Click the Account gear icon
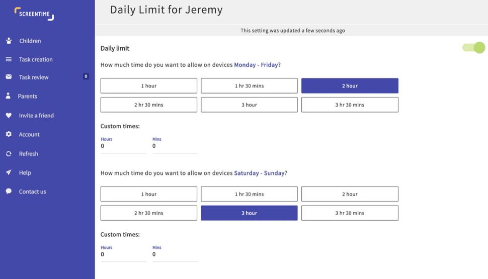This screenshot has height=279, width=488. 9,134
